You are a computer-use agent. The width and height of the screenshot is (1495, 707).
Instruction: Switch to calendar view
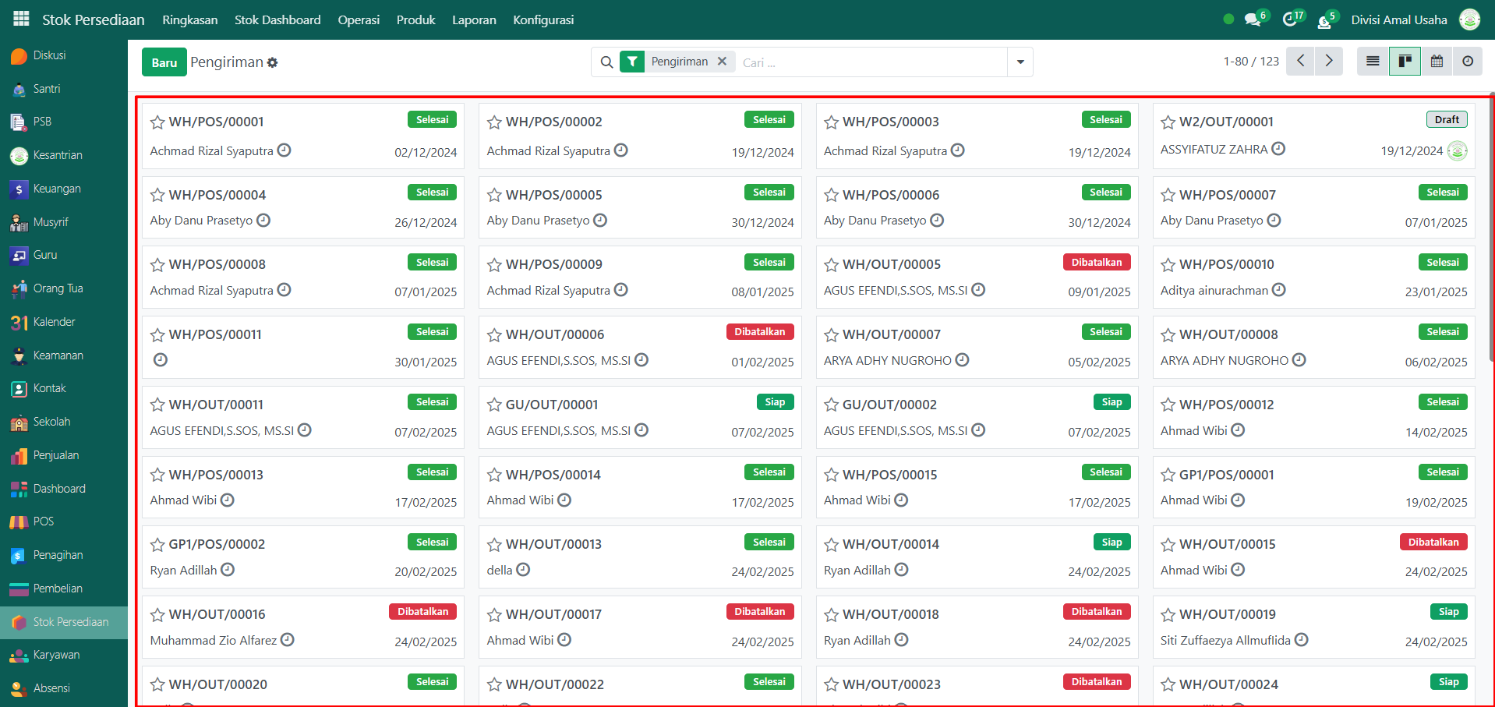tap(1437, 61)
